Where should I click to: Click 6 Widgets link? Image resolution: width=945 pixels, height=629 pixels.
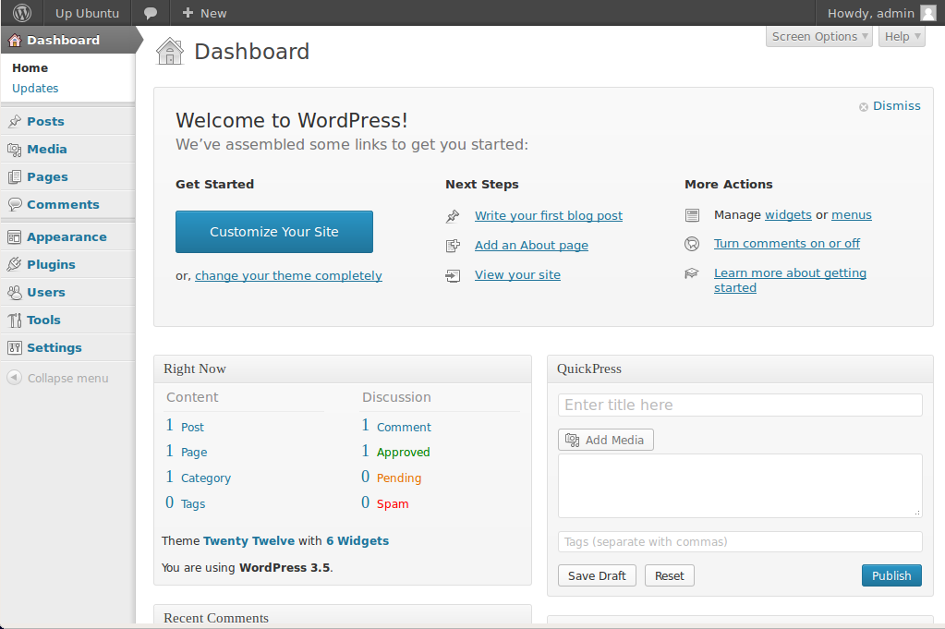(357, 541)
